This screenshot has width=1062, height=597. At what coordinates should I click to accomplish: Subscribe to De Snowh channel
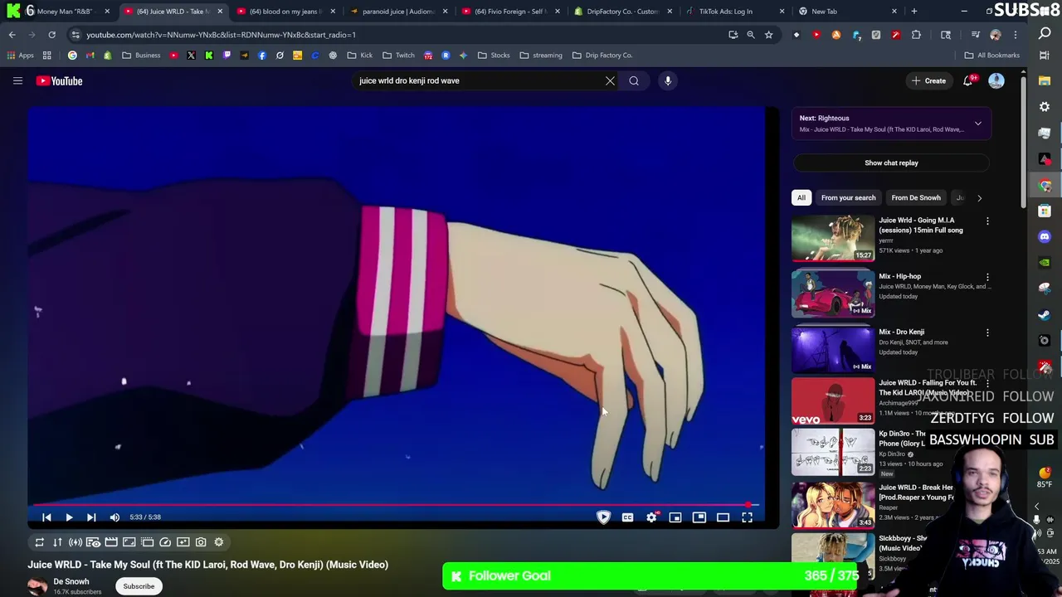point(139,586)
